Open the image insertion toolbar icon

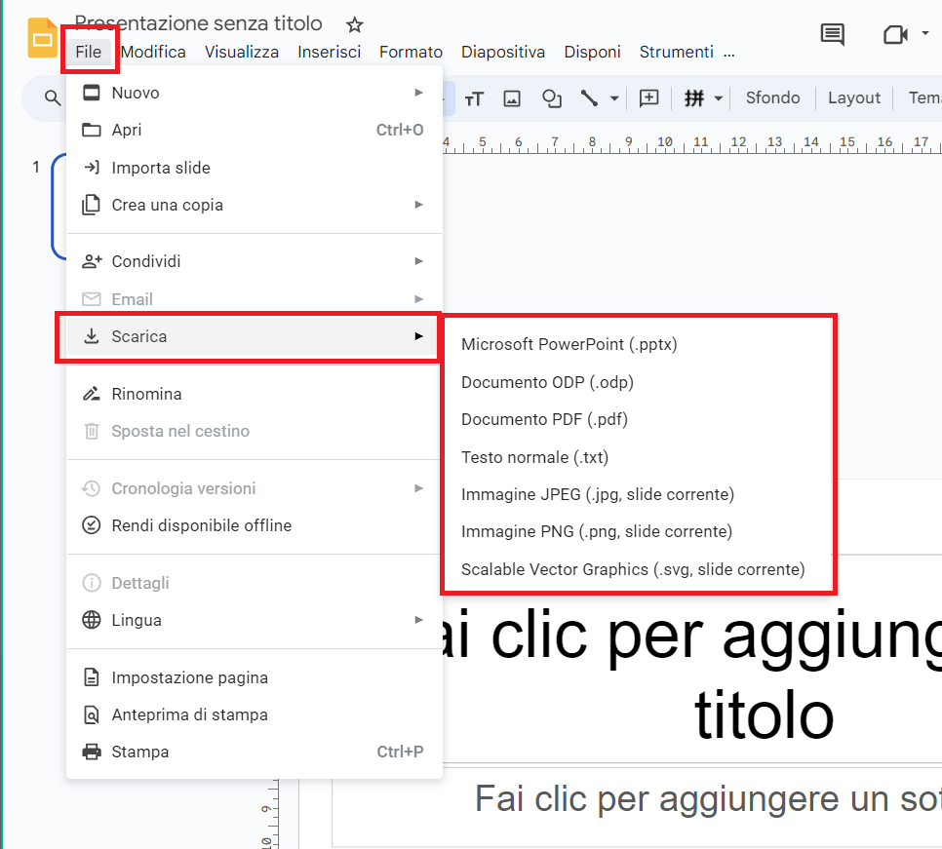pyautogui.click(x=512, y=98)
